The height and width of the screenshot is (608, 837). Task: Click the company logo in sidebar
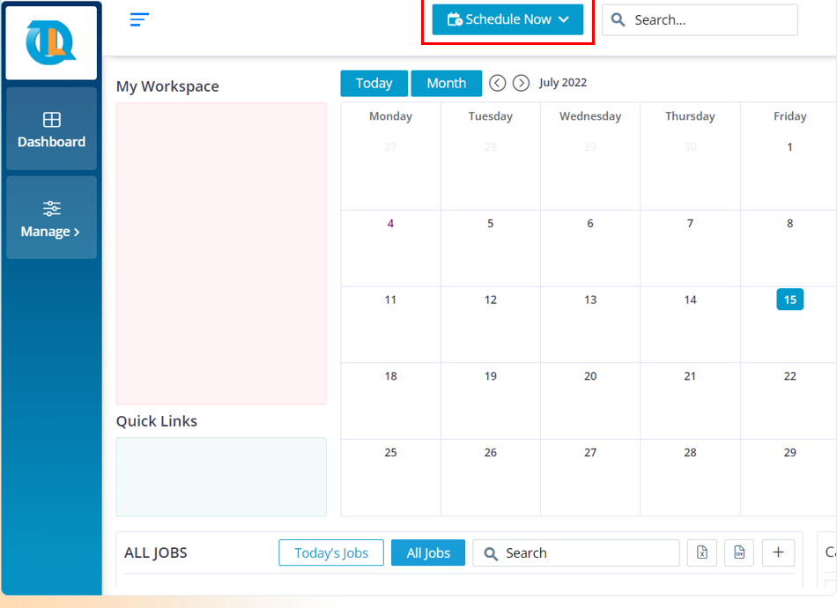(x=51, y=43)
